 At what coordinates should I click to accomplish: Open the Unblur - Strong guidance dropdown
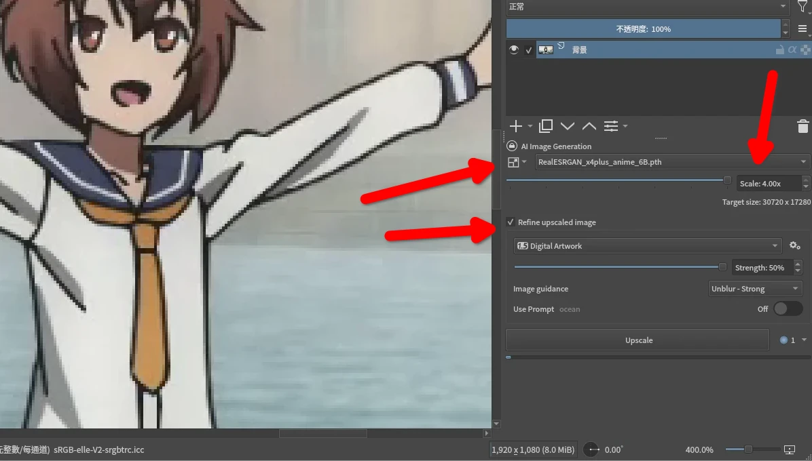coord(754,289)
